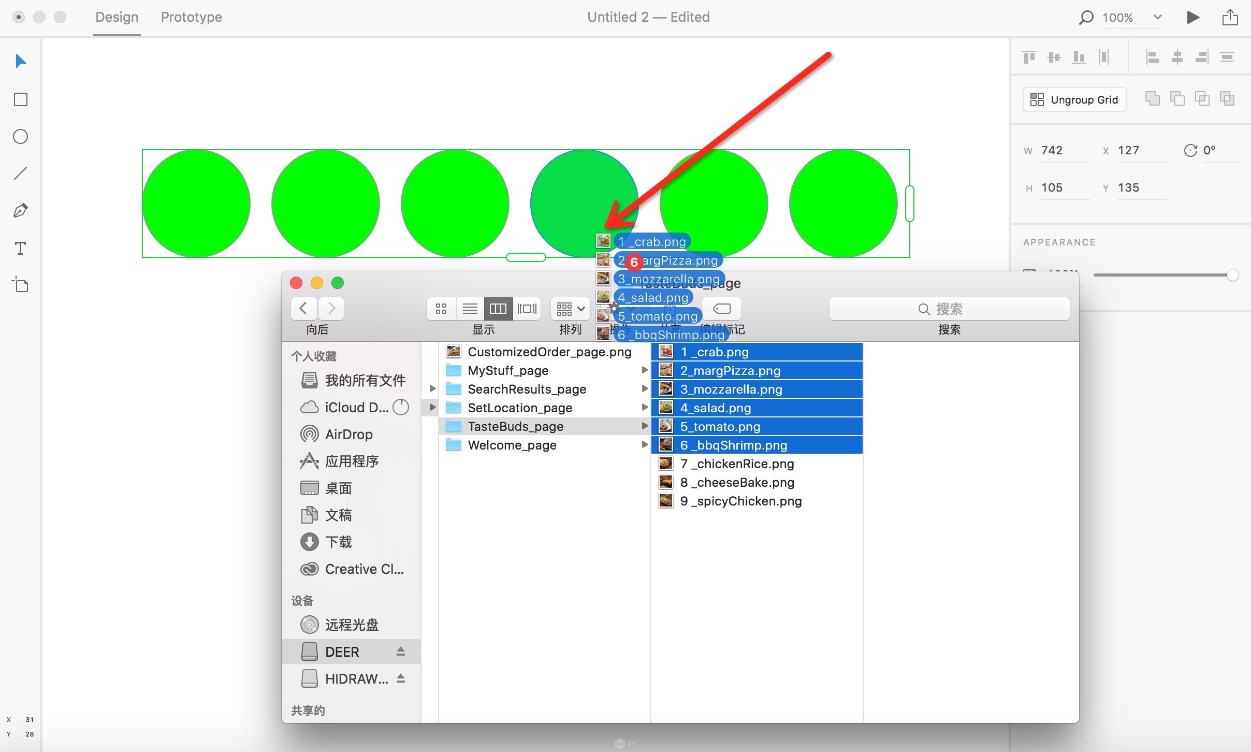Image resolution: width=1251 pixels, height=752 pixels.
Task: Select the Artboard tool
Action: 21,285
